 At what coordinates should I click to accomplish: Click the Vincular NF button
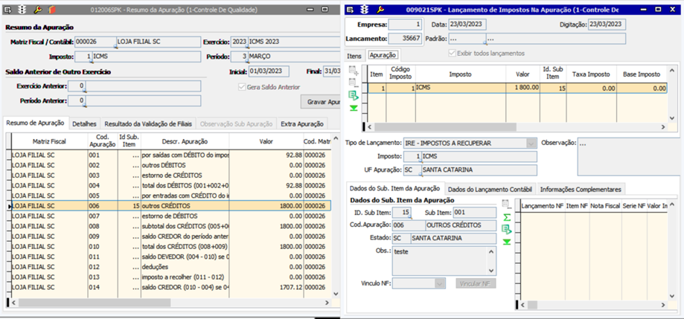pos(475,283)
